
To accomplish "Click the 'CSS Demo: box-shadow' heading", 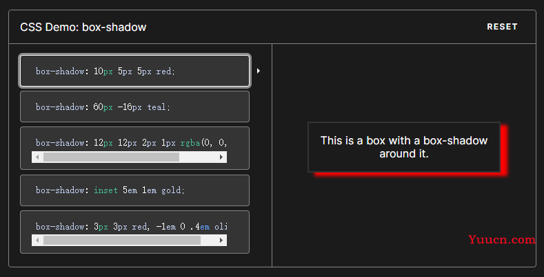I will (83, 27).
